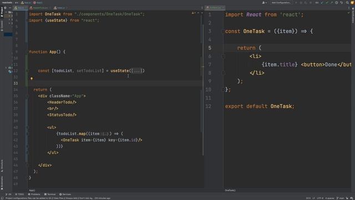Click the project configurations notification text
Image resolution: width=355 pixels, height=200 pixels.
[58, 198]
